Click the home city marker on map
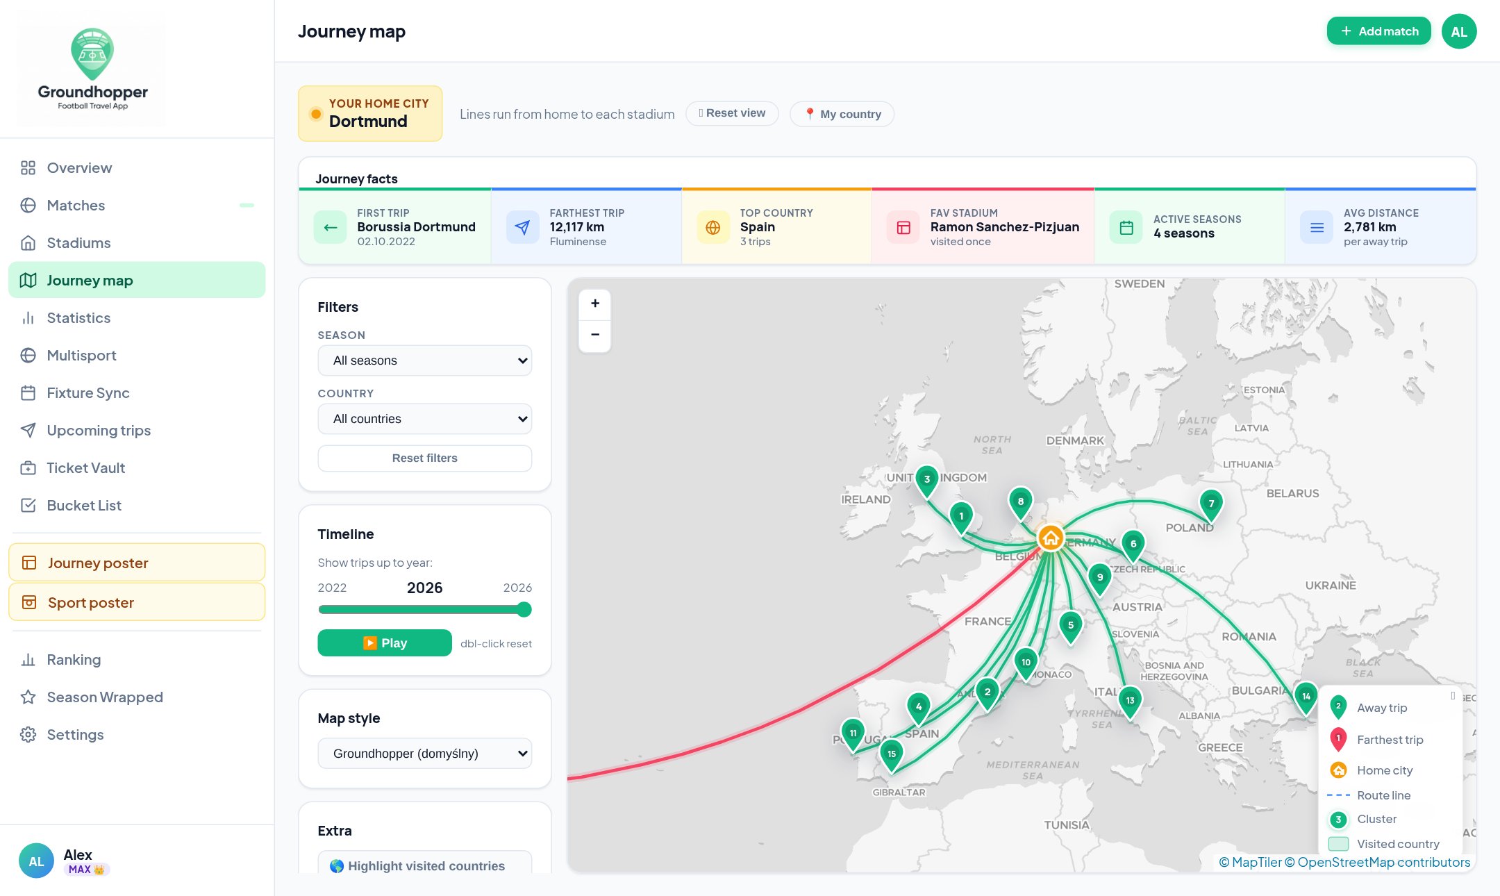 1051,538
